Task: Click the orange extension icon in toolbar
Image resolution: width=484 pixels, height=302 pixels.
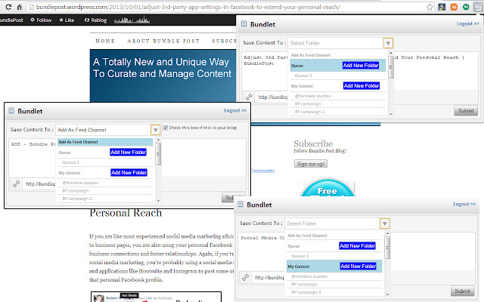Action: [x=454, y=7]
